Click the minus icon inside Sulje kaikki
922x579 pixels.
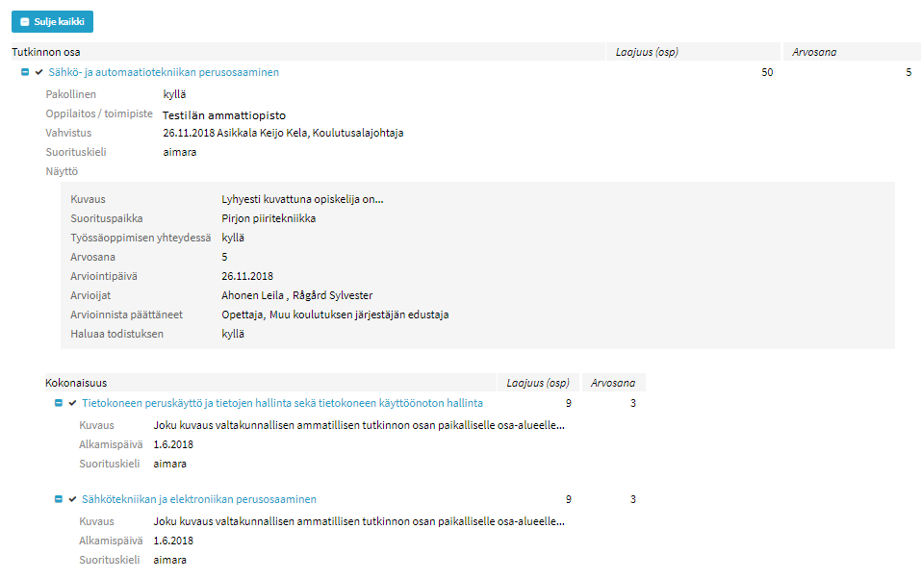tap(25, 21)
